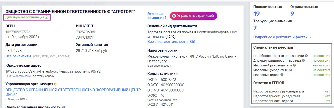Click shield icon on Управлять страницей button
This screenshot has width=334, height=108.
click(x=174, y=16)
